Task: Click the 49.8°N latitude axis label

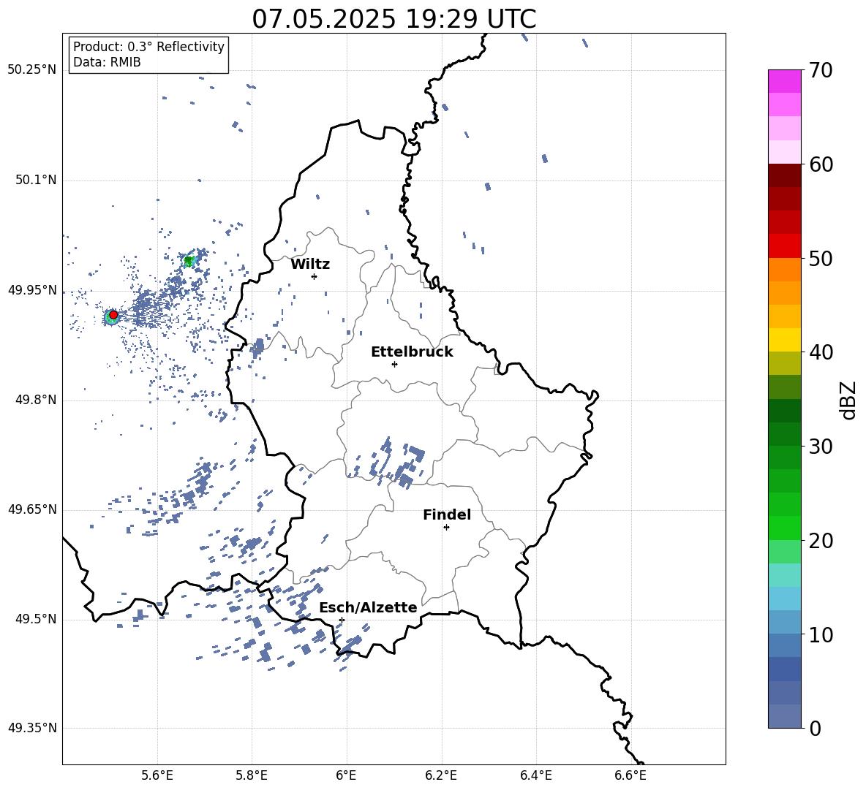Action: [x=36, y=400]
